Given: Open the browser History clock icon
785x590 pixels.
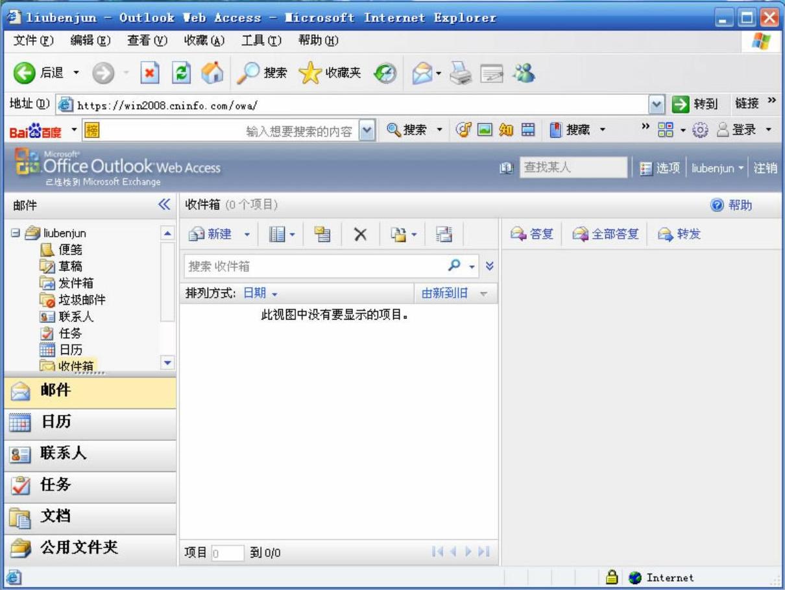Looking at the screenshot, I should point(385,73).
